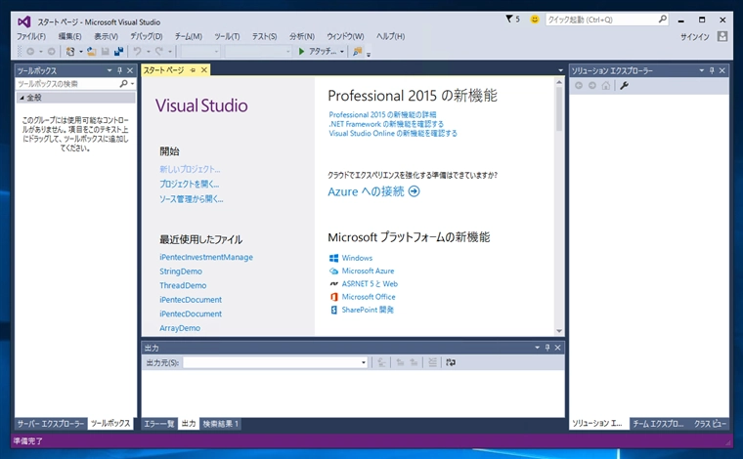Click the Solution Explorer Back arrow

[x=579, y=86]
